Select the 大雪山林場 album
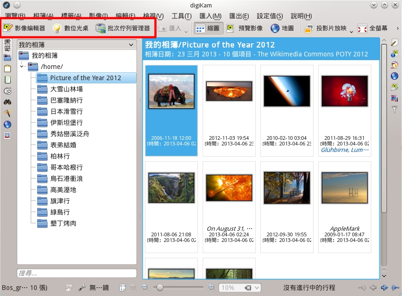The width and height of the screenshot is (402, 296). [60, 89]
